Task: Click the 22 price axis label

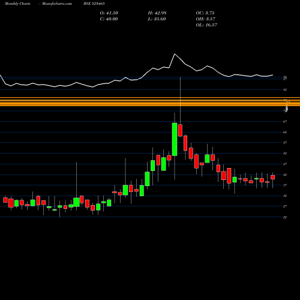Action: click(285, 217)
